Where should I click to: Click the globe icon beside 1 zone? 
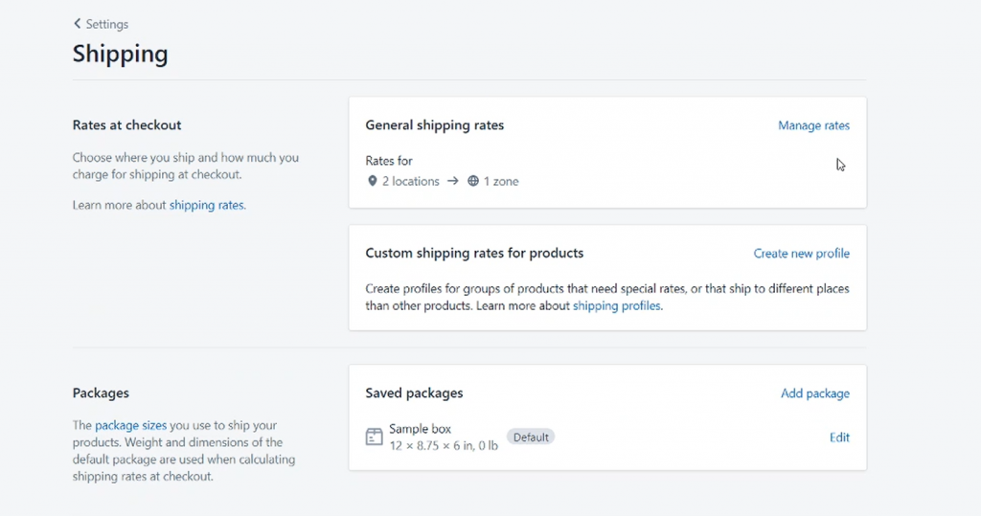point(473,181)
